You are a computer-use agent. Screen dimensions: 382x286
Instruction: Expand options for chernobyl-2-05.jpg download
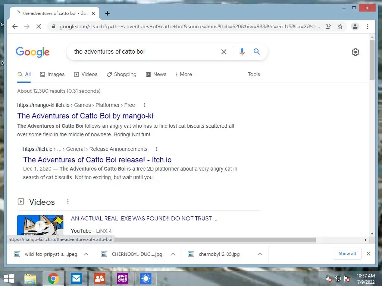260,254
